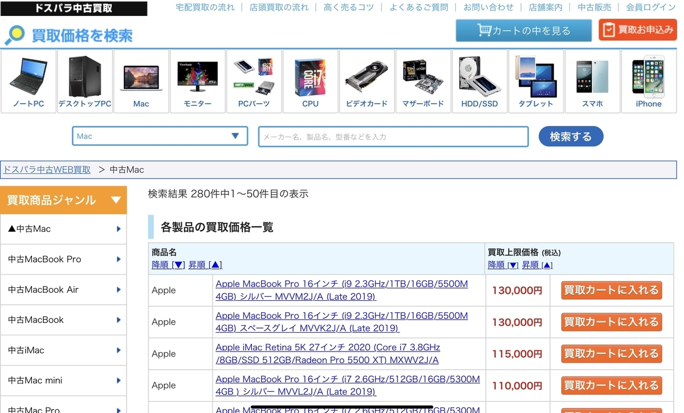Expand the 中古MacBook Pro sidebar entry
This screenshot has width=684, height=413.
pyautogui.click(x=63, y=259)
